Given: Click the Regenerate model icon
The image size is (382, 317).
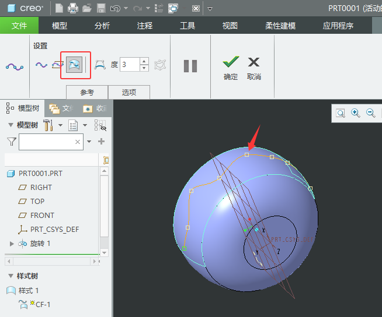Looking at the screenshot, I should click(159, 8).
